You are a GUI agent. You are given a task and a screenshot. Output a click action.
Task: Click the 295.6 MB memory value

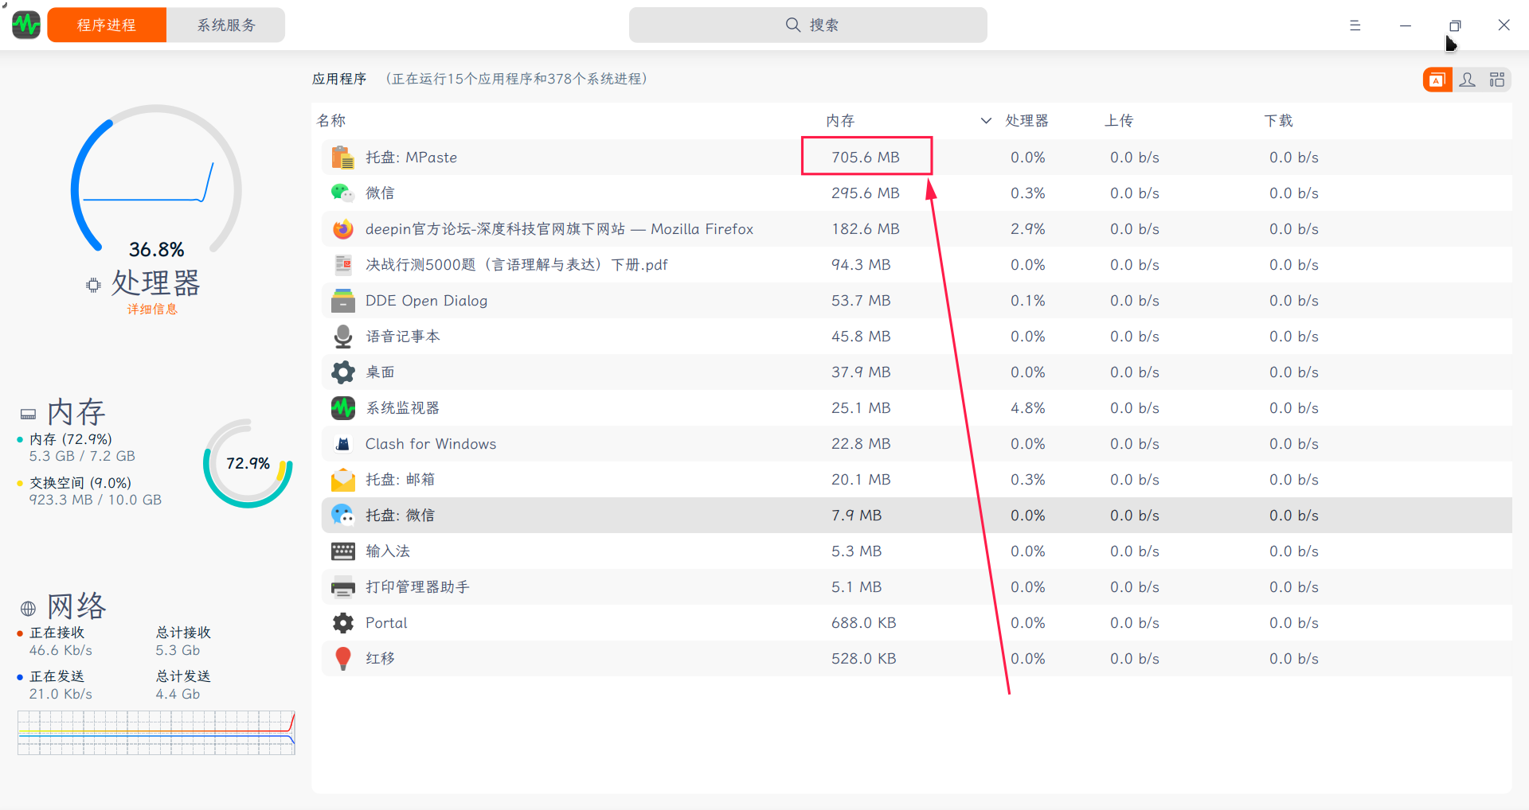(866, 193)
